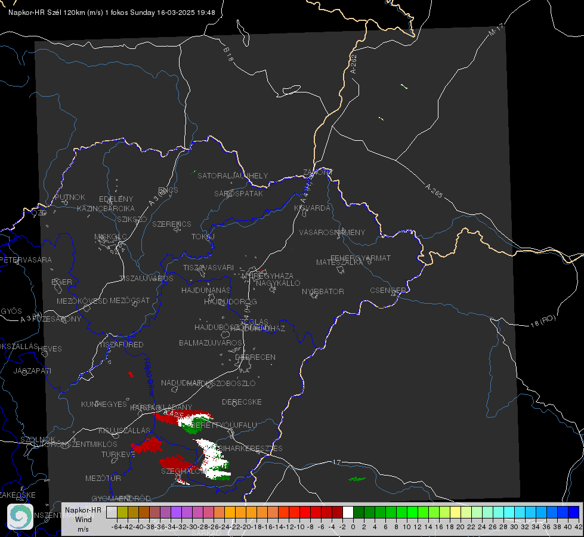Click the SÁTORALJAÚJHELY label
This screenshot has width=584, height=537.
233,175
